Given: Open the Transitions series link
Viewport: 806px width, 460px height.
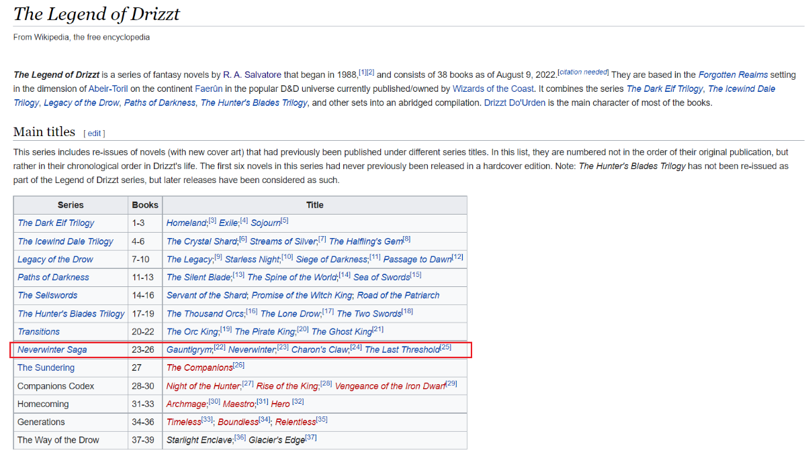Looking at the screenshot, I should click(x=38, y=331).
